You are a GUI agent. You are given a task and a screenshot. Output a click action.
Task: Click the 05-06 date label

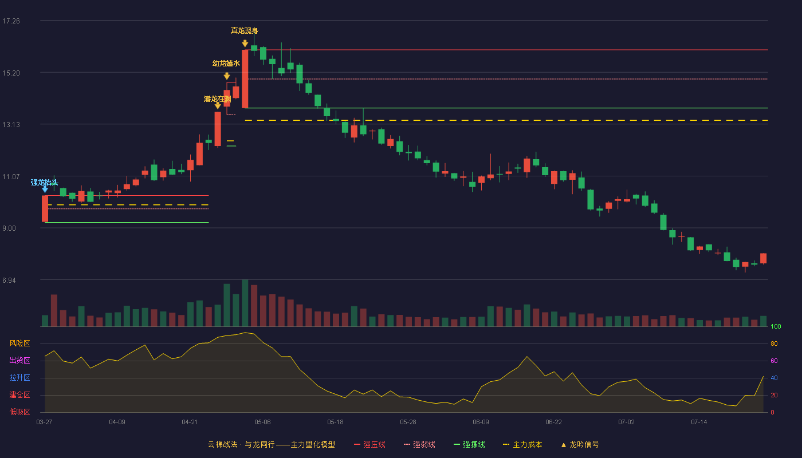tap(262, 422)
